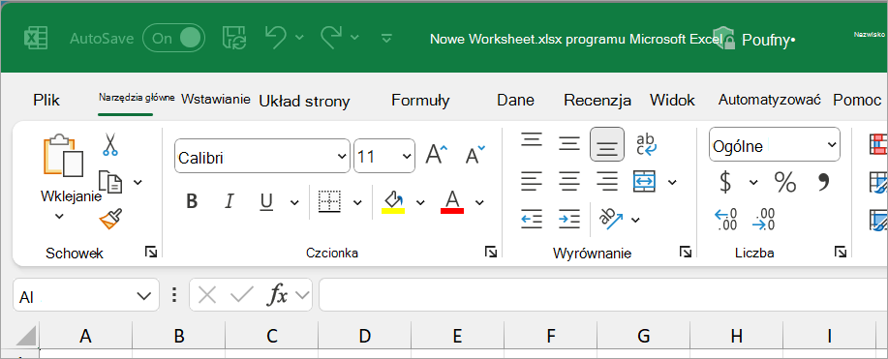Align cell content to top
The width and height of the screenshot is (888, 359).
532,140
